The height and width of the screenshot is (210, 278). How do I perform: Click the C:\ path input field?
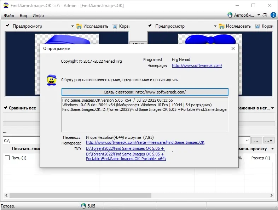[21, 141]
